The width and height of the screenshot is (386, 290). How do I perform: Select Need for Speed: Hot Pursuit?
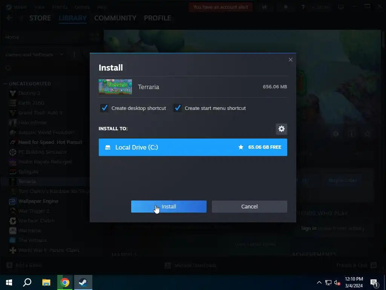50,142
